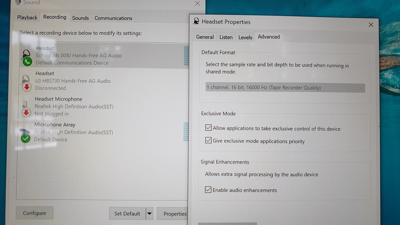Switch to the Playback tab

tap(27, 17)
